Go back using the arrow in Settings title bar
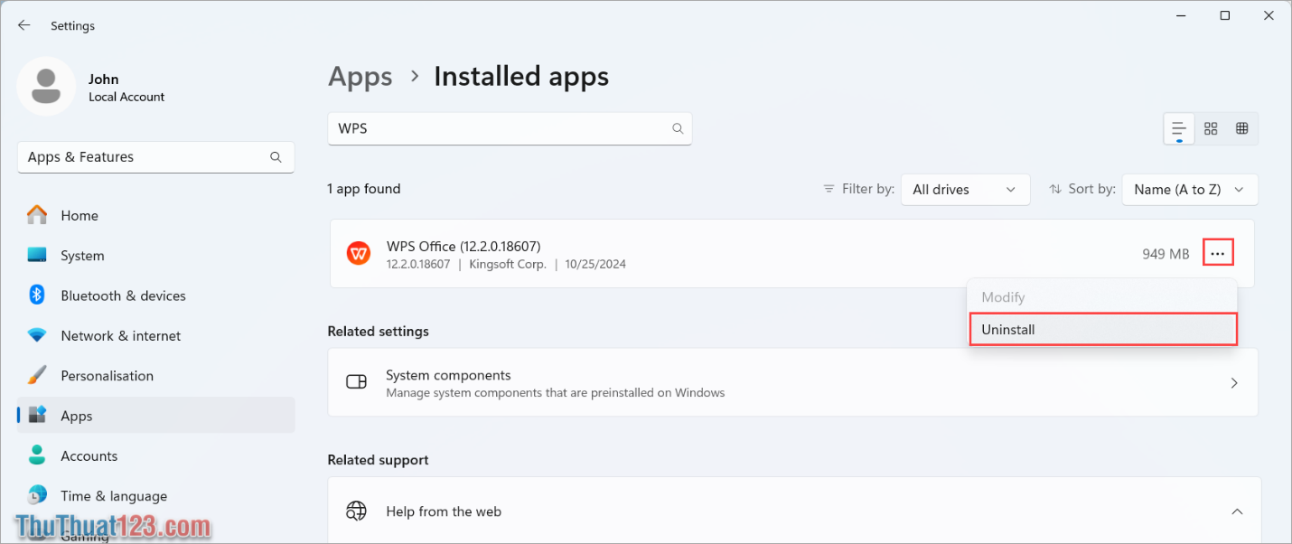 pos(24,25)
